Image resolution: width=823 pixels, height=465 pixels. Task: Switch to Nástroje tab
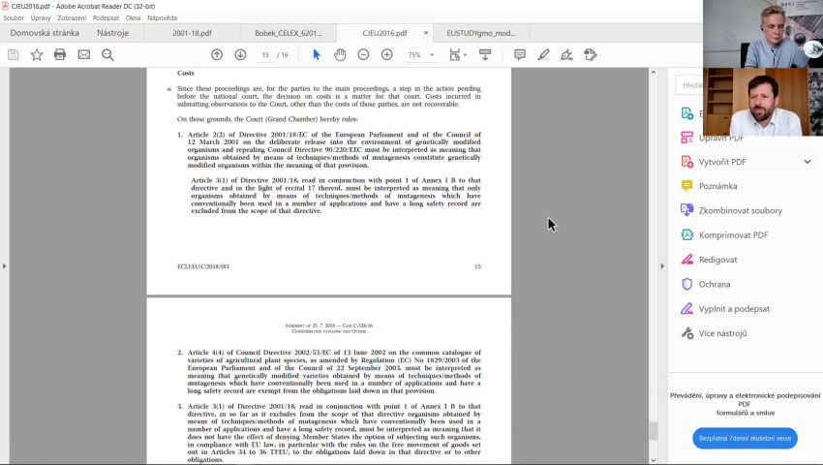click(x=113, y=33)
